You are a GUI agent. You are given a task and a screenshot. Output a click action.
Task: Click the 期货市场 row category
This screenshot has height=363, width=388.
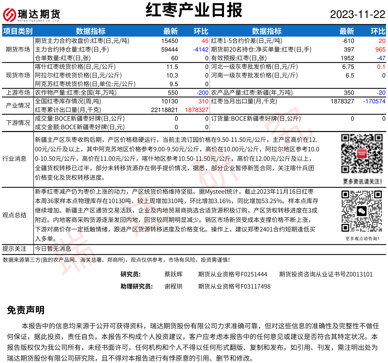click(18, 49)
